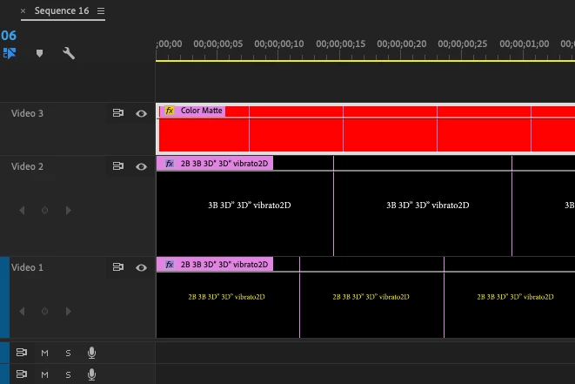The width and height of the screenshot is (575, 384).
Task: Toggle sync lock for Video 2
Action: pyautogui.click(x=117, y=166)
